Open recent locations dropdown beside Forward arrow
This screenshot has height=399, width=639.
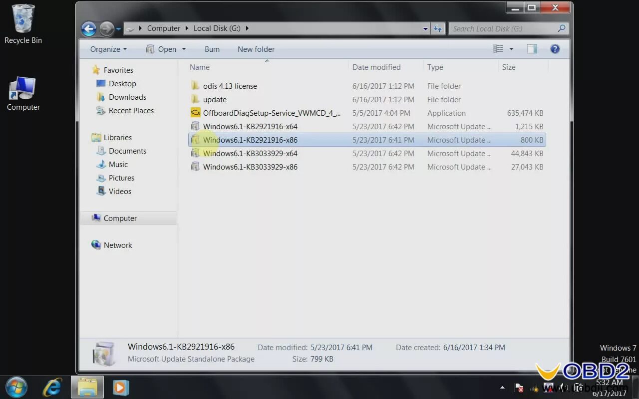pos(118,29)
